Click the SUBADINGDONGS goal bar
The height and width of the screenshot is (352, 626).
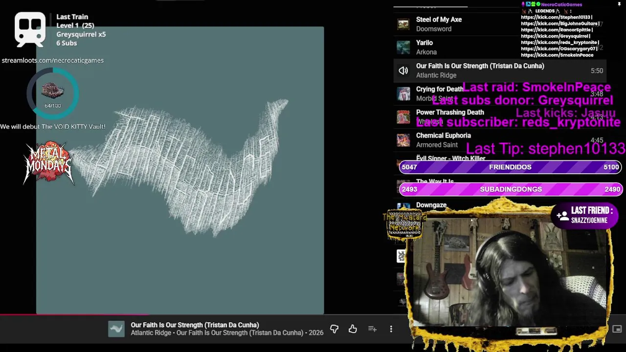(511, 189)
